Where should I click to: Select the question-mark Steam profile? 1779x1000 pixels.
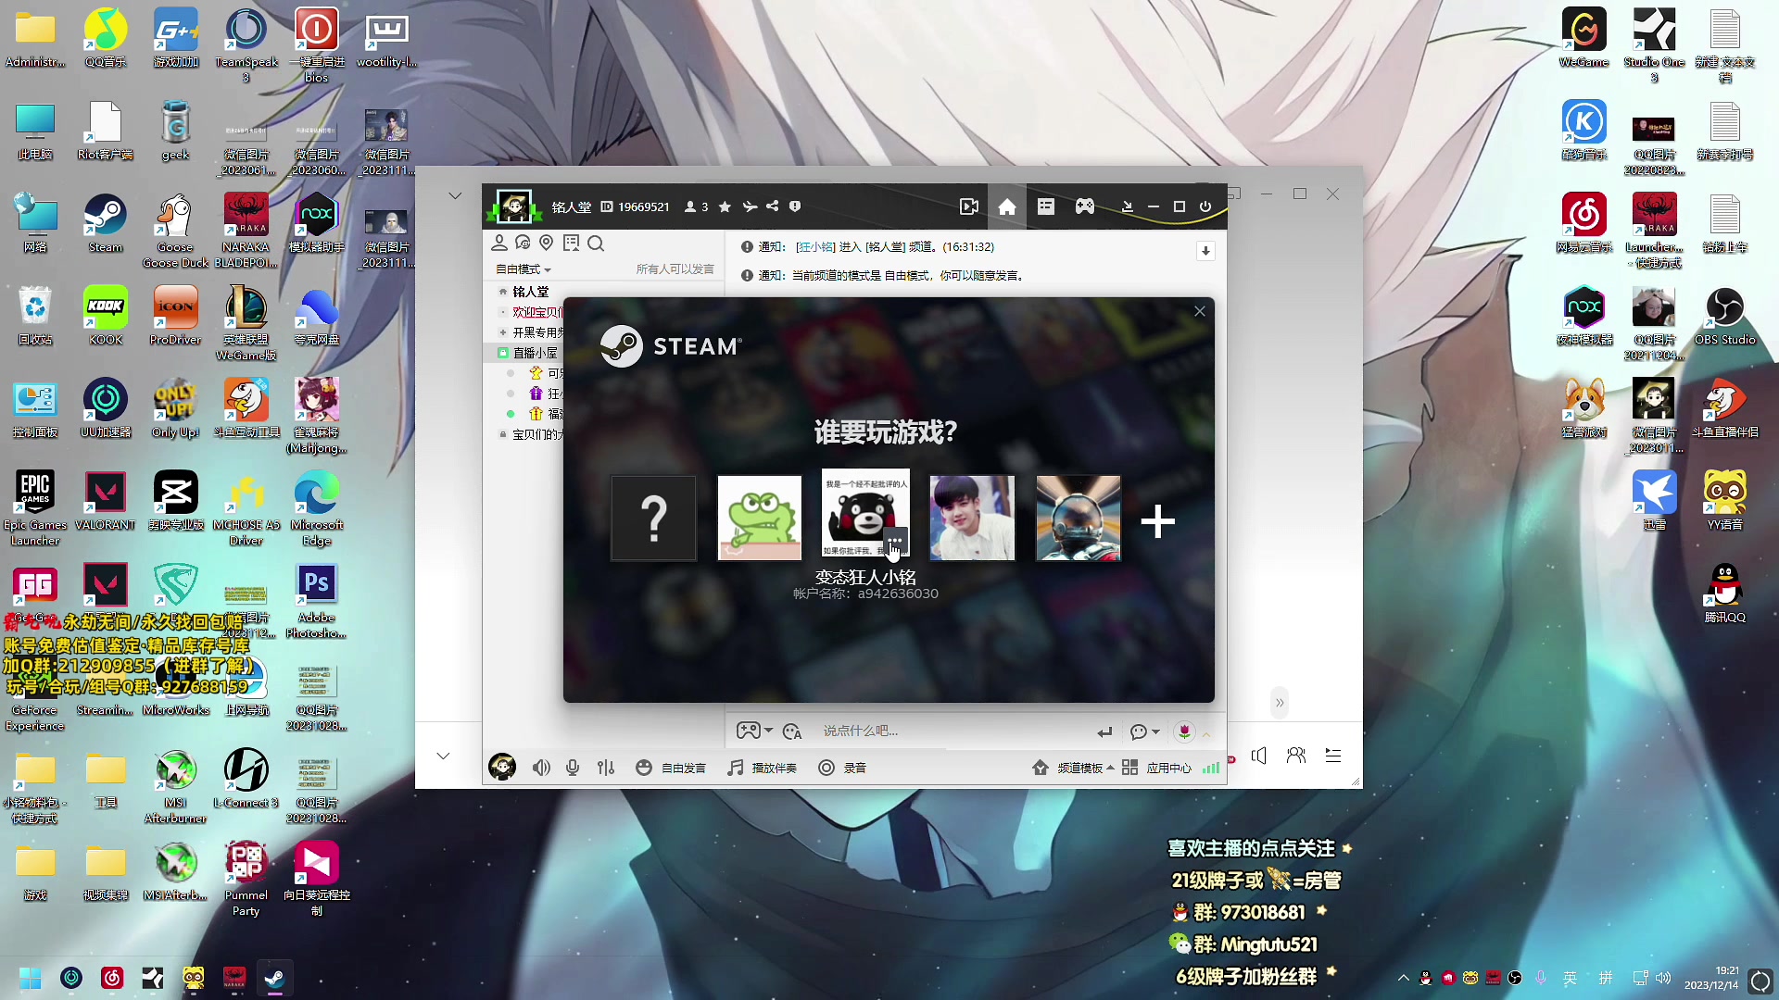[x=653, y=519]
